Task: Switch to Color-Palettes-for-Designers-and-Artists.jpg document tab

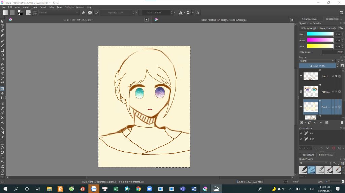Action: tap(224, 20)
